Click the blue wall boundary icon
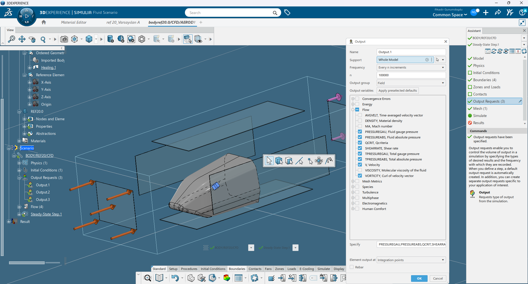Screen dimensions: 528x284 pyautogui.click(x=271, y=278)
